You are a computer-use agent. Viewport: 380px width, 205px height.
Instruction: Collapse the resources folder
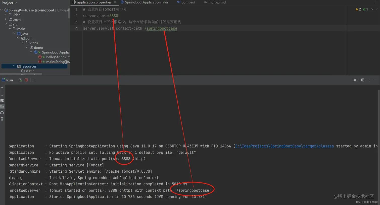[x=14, y=66]
